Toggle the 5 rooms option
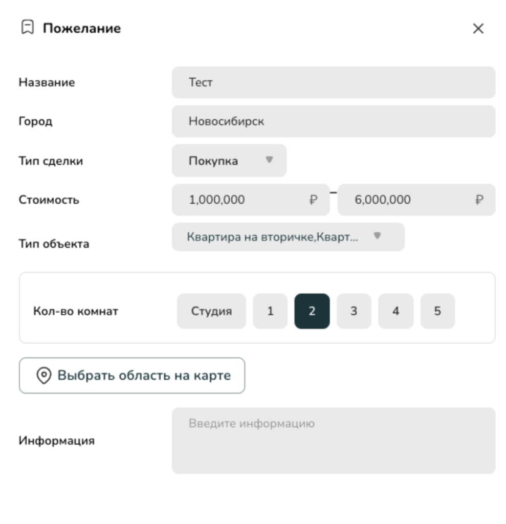Viewport: 506px width, 524px height. [x=437, y=311]
